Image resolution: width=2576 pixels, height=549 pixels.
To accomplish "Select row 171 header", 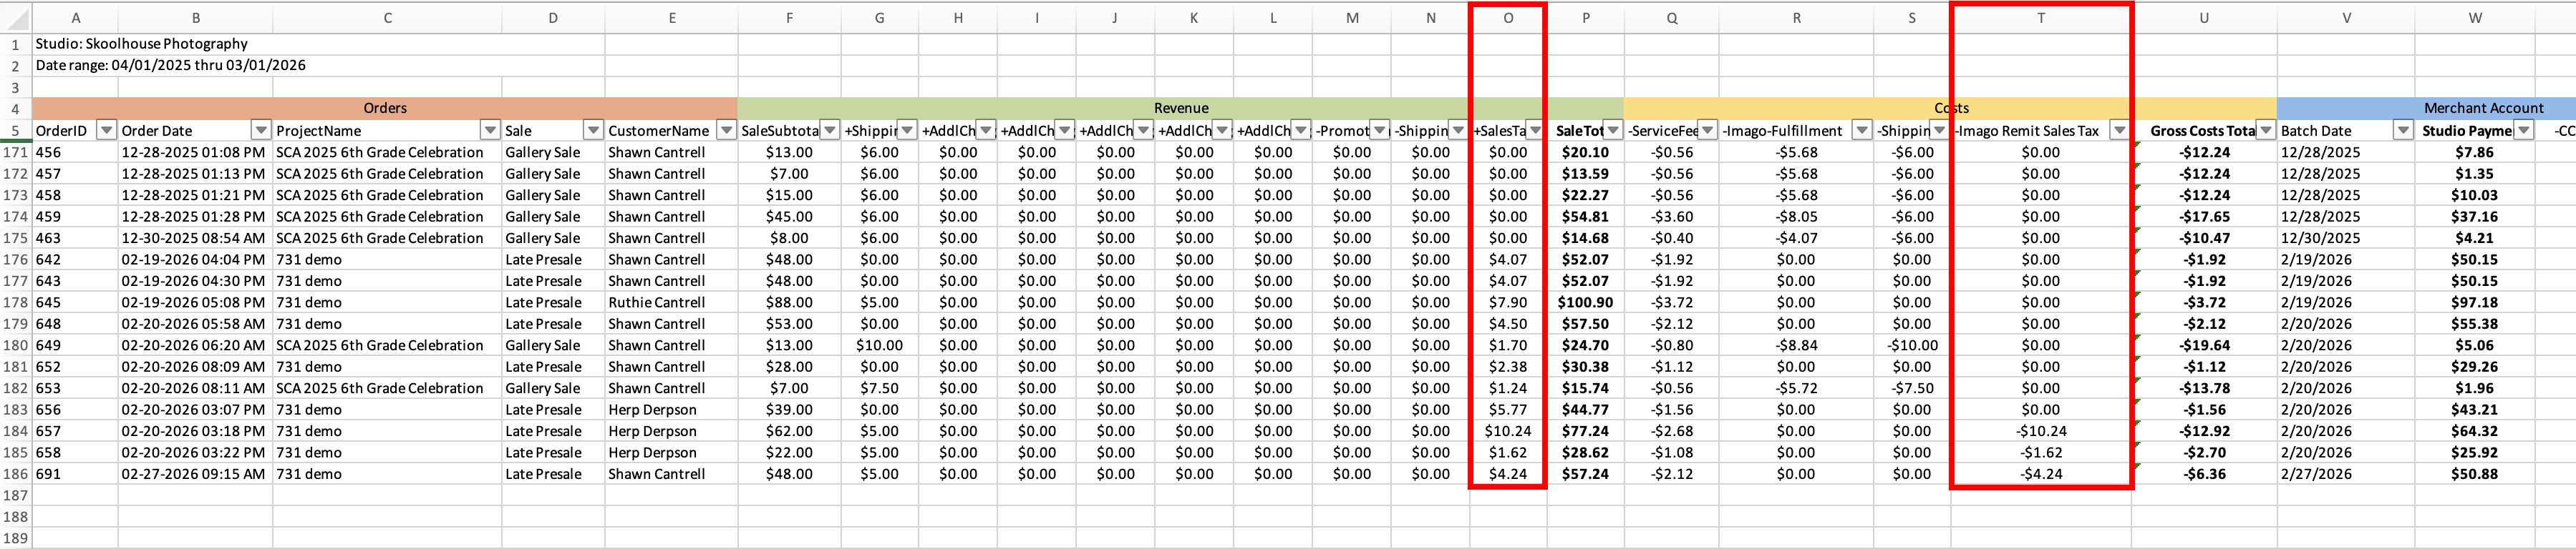I will pos(16,153).
